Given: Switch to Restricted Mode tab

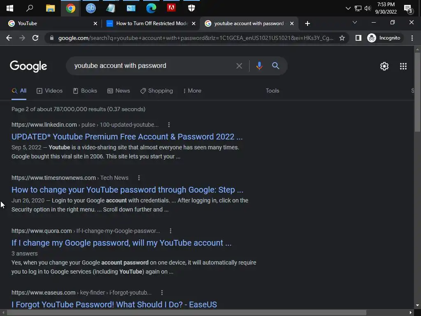Looking at the screenshot, I should point(151,23).
